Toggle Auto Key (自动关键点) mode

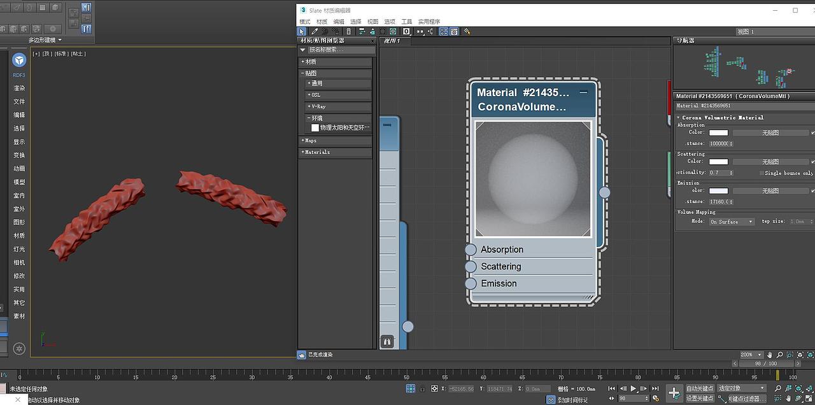coord(700,388)
